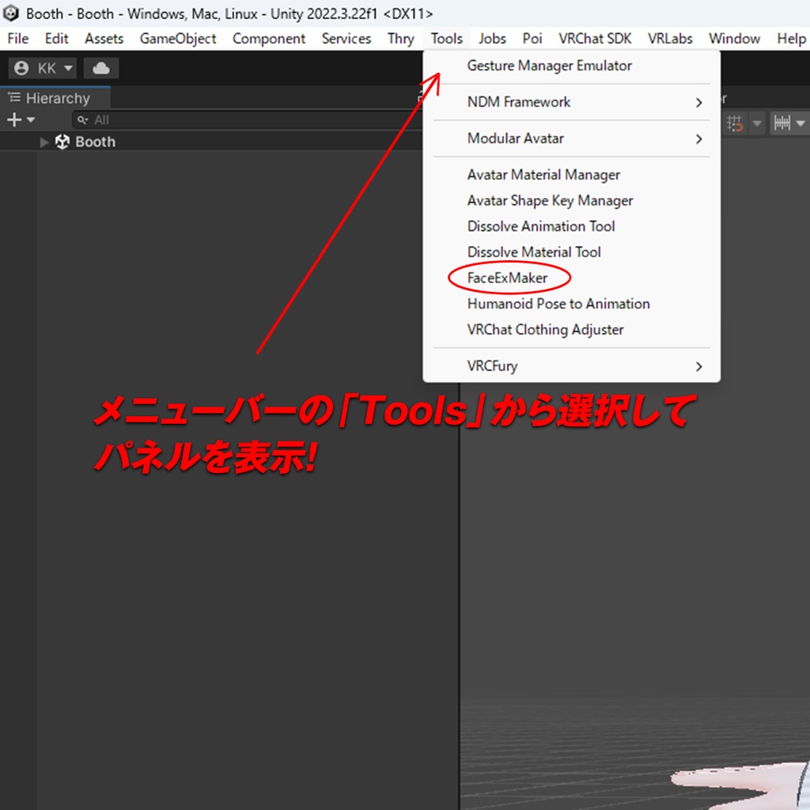Click the Unity logo in the title bar
Viewport: 810px width, 810px height.
10,13
